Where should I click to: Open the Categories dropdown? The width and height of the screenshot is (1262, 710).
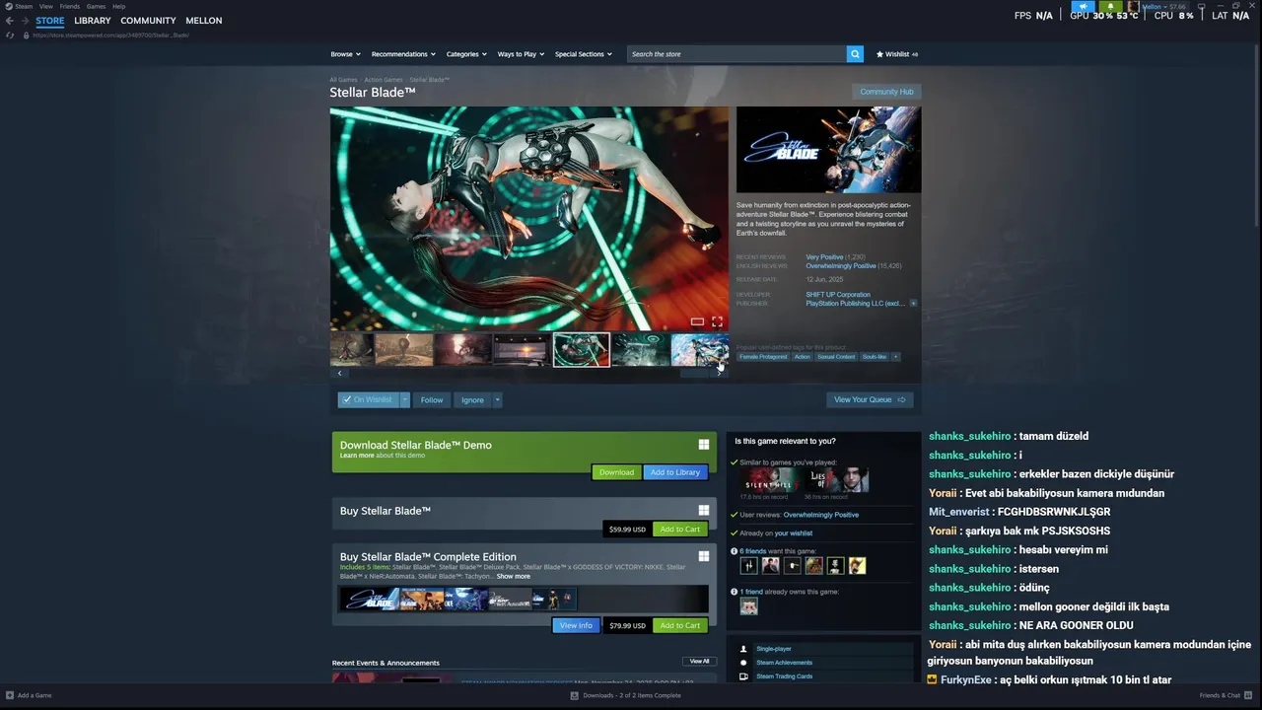[466, 54]
